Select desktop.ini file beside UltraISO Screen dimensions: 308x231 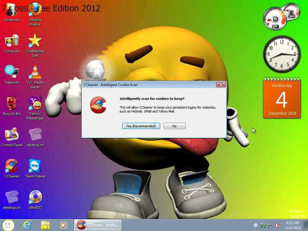(x=12, y=200)
